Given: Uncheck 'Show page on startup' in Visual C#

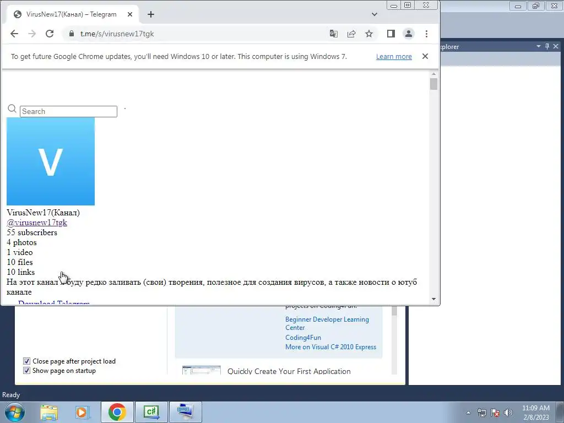Looking at the screenshot, I should click(26, 371).
